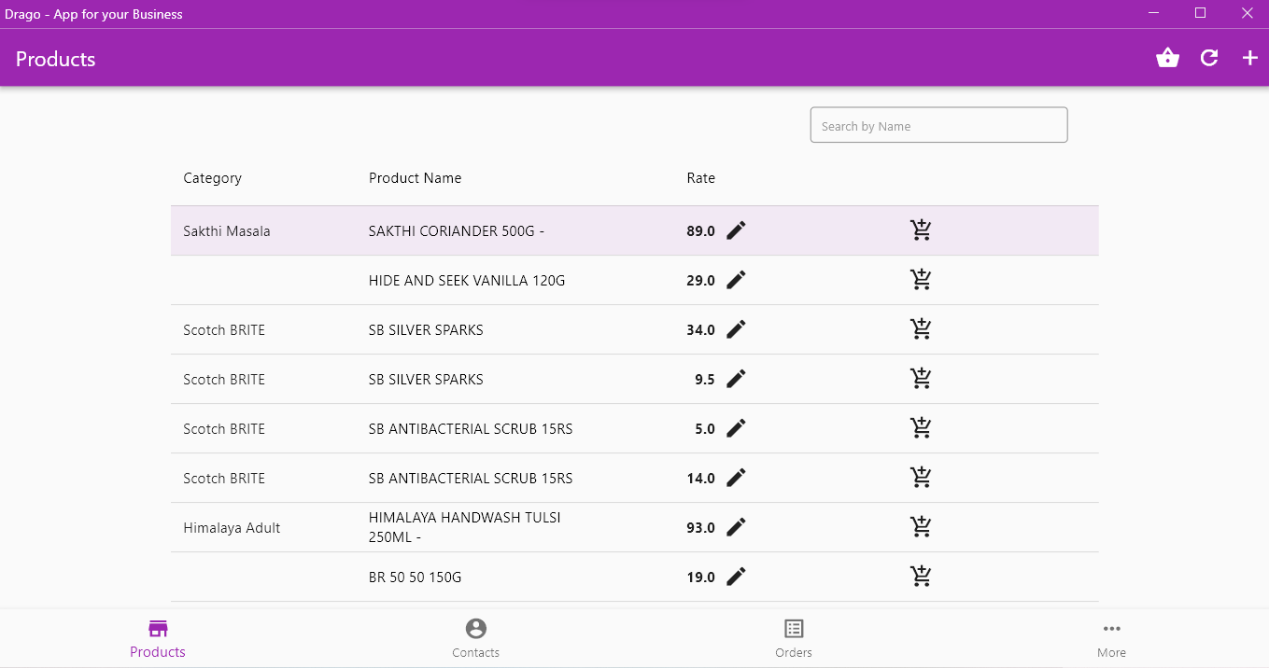Select HIMALAYA HANDWASH TULSI 250ML product name

coord(465,528)
